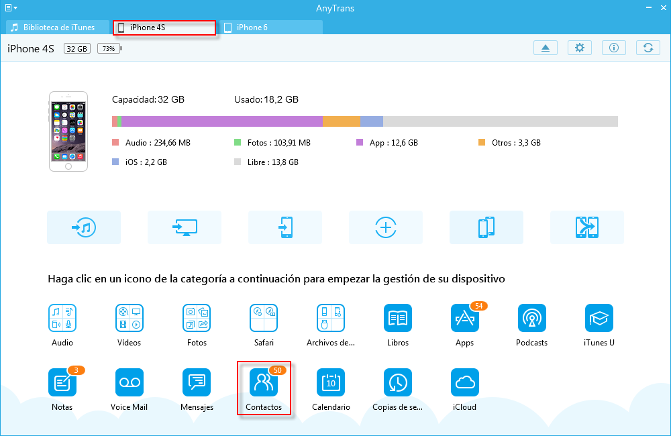The height and width of the screenshot is (436, 671).
Task: Open the Calendario category
Action: coord(331,382)
